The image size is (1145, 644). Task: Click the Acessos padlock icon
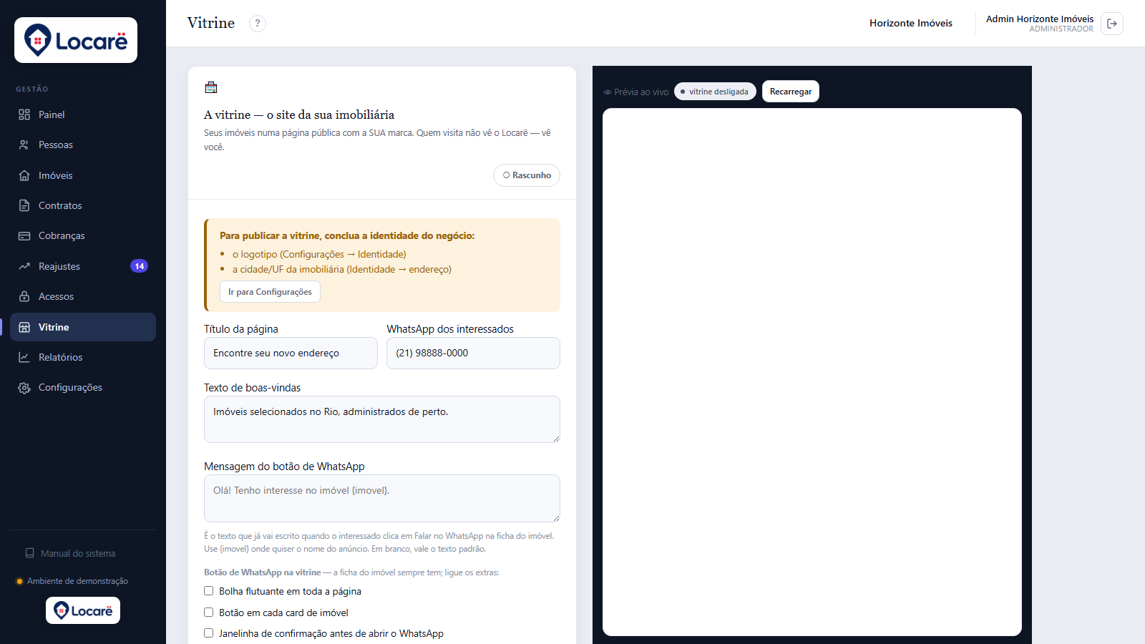coord(24,296)
